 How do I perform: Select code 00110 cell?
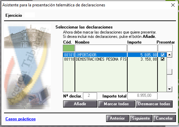[69, 59]
